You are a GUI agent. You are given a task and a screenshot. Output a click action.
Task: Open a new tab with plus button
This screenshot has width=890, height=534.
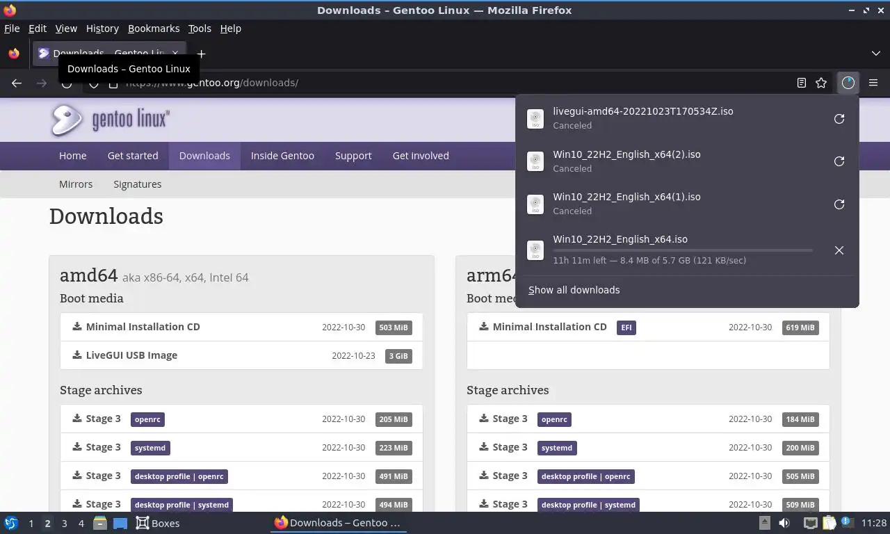pos(201,54)
